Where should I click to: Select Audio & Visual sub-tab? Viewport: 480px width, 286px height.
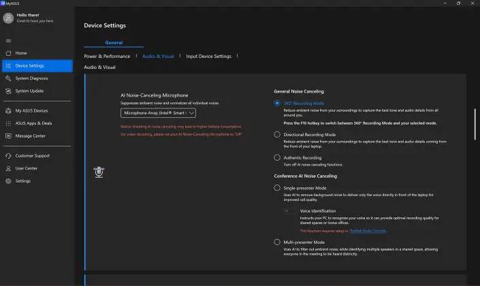point(158,57)
